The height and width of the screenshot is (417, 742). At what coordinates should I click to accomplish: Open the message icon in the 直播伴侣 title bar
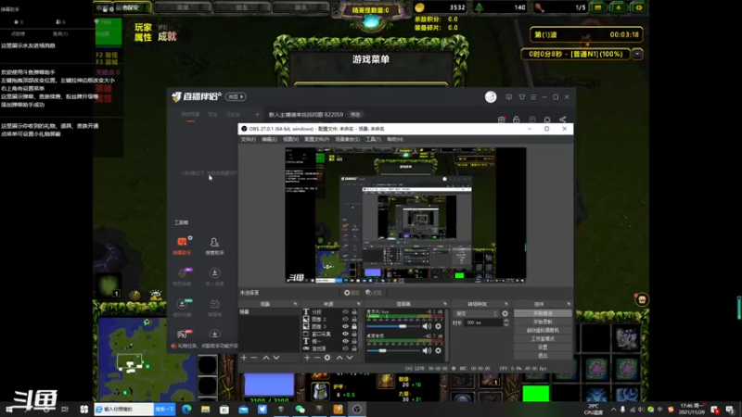coord(508,97)
